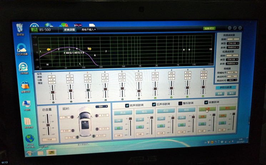Open low-pass filter 类型 dropdown

click(x=232, y=60)
